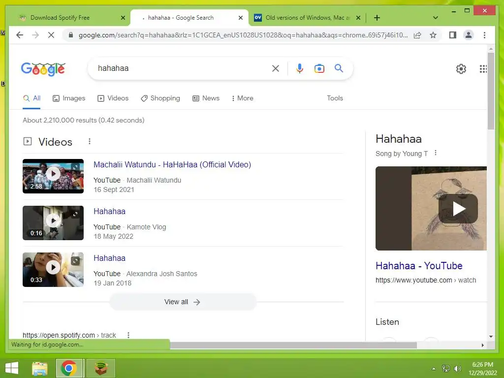
Task: Switch to Download Spotify Free tab
Action: 71,18
